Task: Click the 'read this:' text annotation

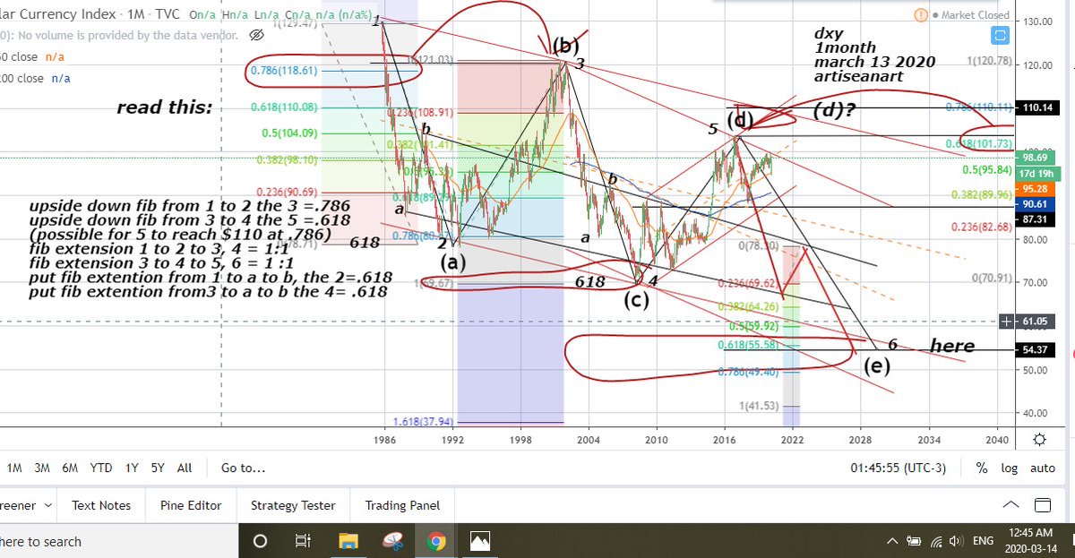Action: point(165,108)
